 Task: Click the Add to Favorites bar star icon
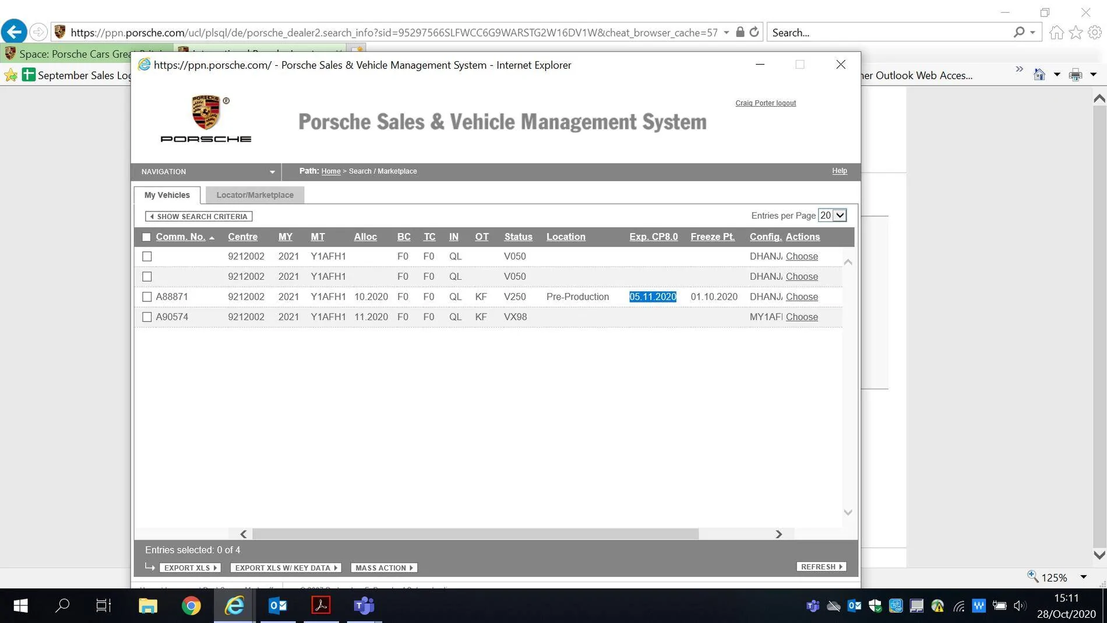pyautogui.click(x=10, y=75)
